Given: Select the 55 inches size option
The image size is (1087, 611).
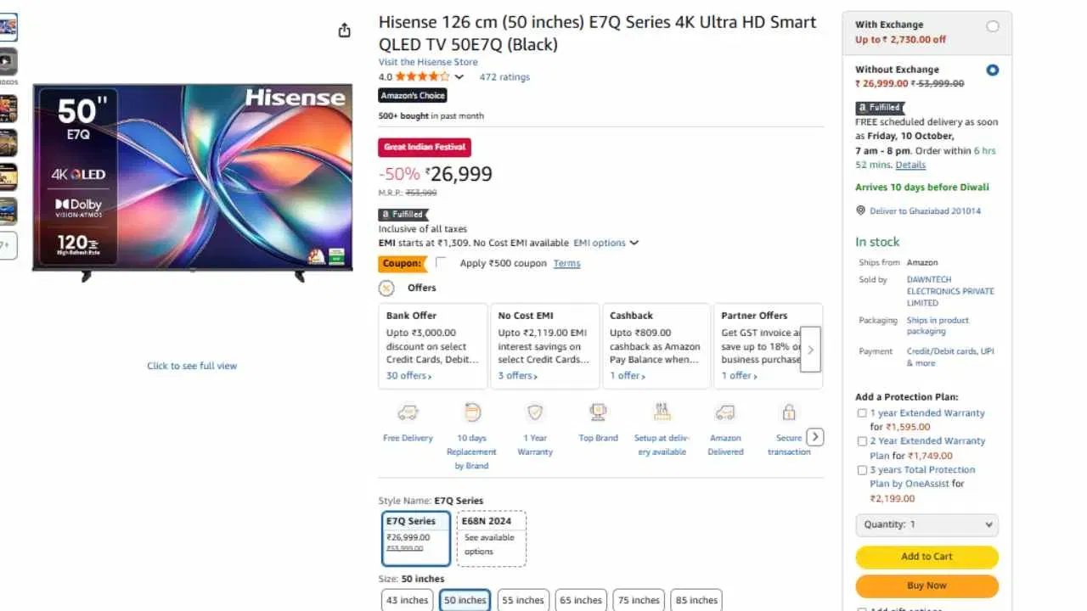Looking at the screenshot, I should pyautogui.click(x=522, y=600).
